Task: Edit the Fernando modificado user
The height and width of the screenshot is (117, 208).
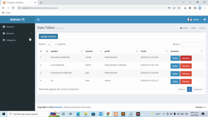Action: coord(175,58)
